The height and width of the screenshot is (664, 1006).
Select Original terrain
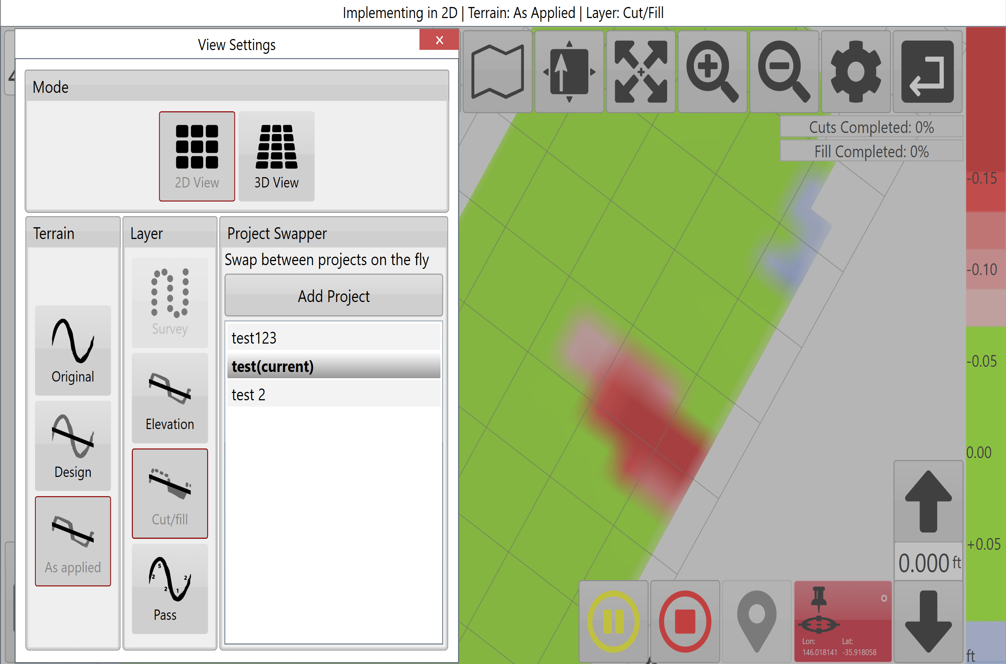tap(73, 351)
